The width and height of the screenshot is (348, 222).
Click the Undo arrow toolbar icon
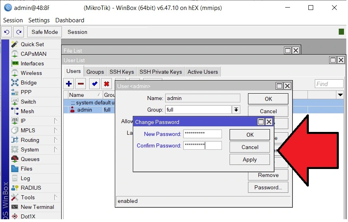coord(7,32)
